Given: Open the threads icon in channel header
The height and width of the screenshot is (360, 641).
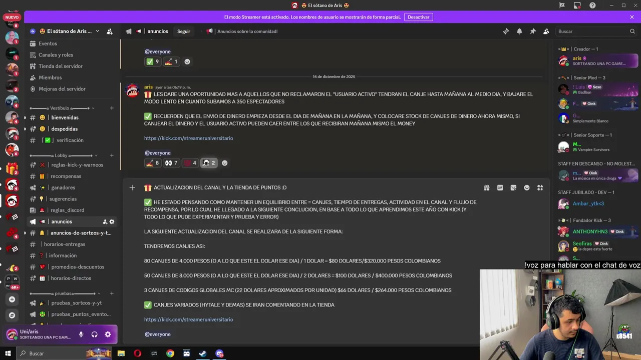Looking at the screenshot, I should (506, 31).
